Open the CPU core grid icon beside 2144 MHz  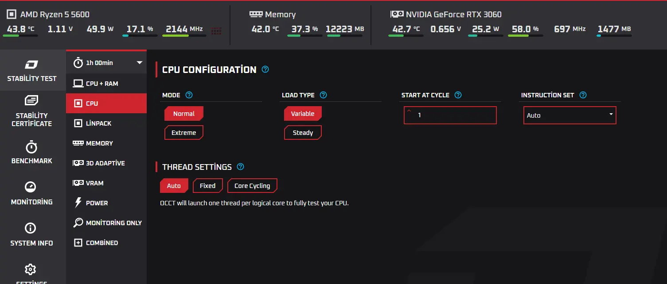tap(216, 31)
